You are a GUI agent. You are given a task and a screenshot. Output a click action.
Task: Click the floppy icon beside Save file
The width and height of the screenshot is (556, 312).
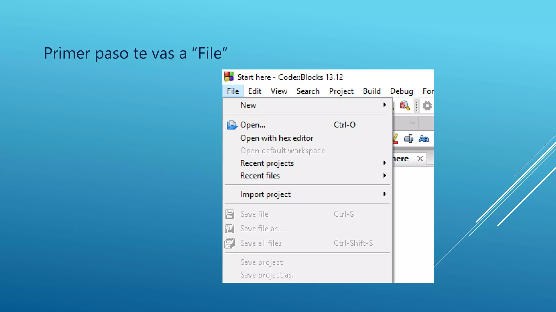pyautogui.click(x=229, y=214)
